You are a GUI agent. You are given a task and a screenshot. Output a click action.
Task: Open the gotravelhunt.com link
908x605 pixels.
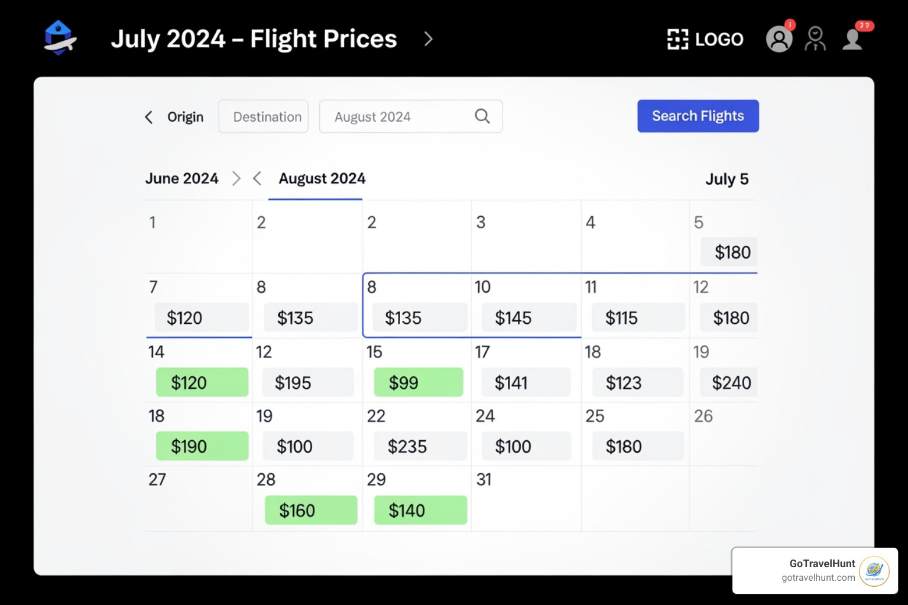[818, 578]
